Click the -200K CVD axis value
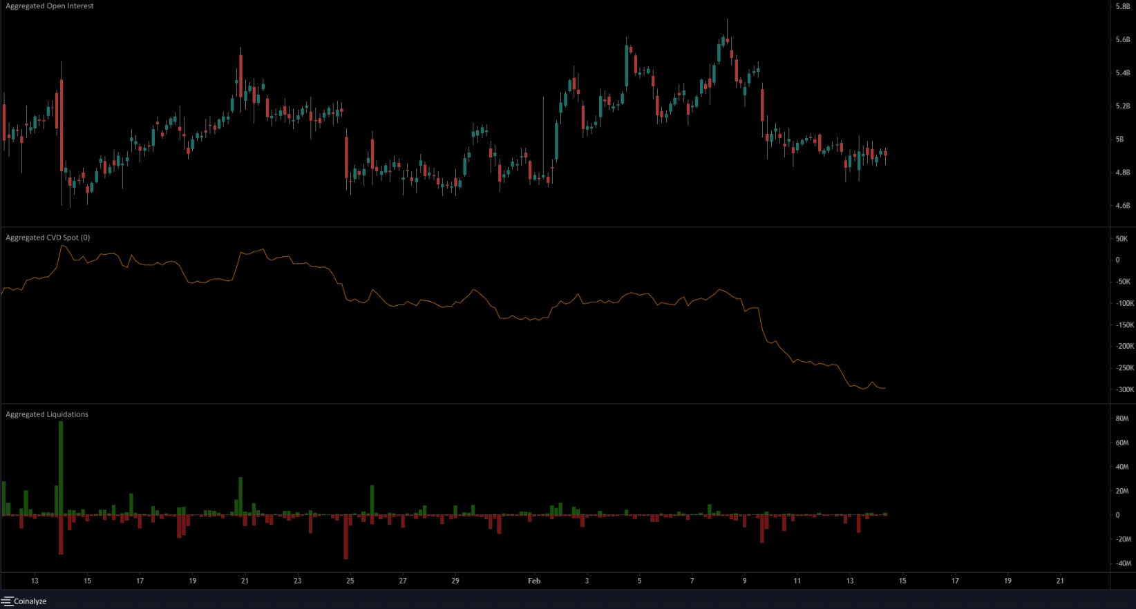This screenshot has width=1136, height=609. coord(1125,347)
